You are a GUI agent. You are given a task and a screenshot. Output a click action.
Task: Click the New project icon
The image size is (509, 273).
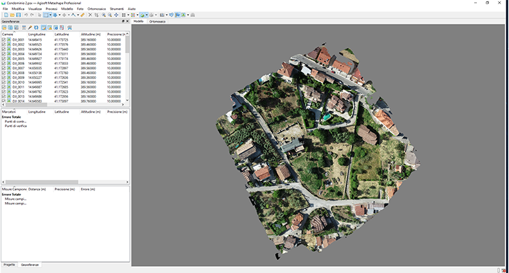[6, 15]
